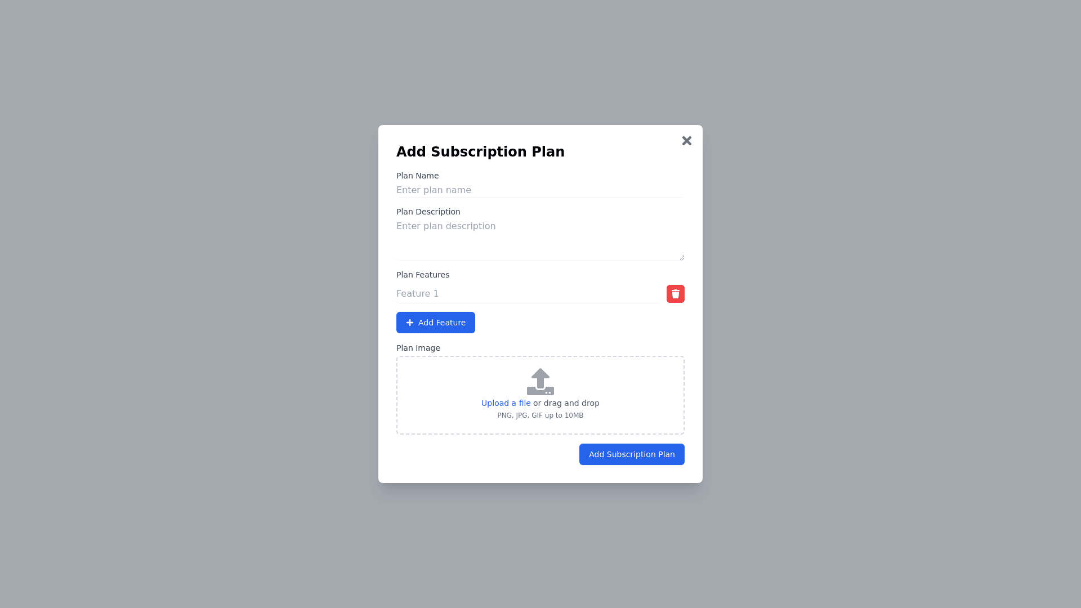This screenshot has width=1081, height=608.
Task: Click the plus icon in Add Feature
Action: 410,323
